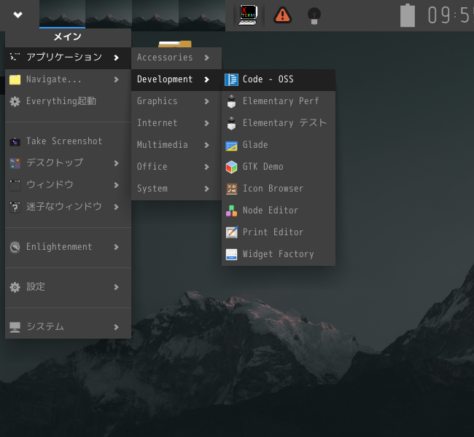Expand the Office category arrow
Screen dimensions: 474x437
(207, 167)
